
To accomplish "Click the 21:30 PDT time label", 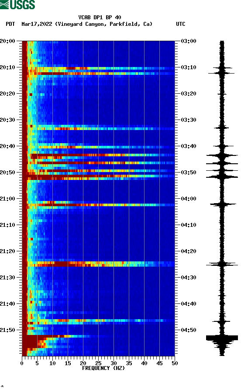I will (x=7, y=278).
